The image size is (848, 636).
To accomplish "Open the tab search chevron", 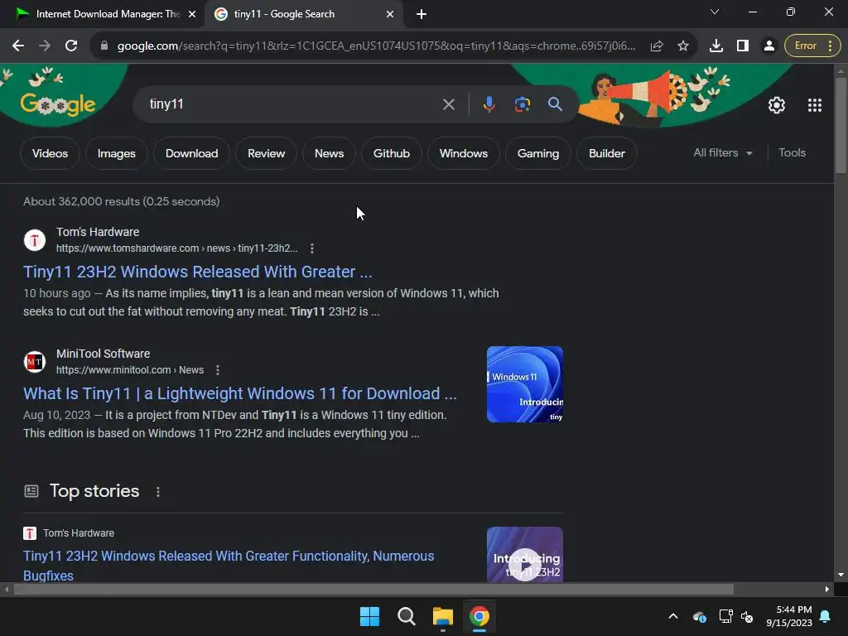I will tap(715, 12).
